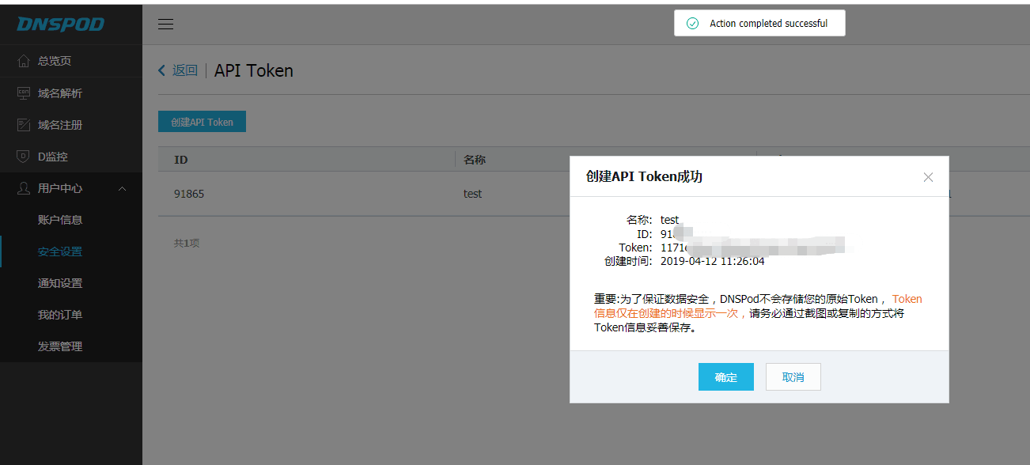Click the creation time 2019-04-12 11:26:04
This screenshot has width=1030, height=465.
pyautogui.click(x=713, y=261)
